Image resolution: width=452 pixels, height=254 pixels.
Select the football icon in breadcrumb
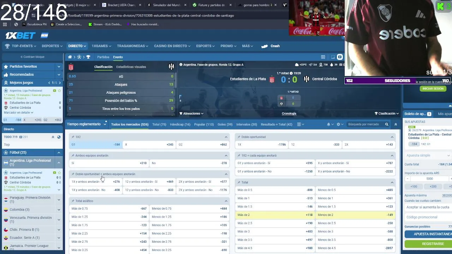point(79,57)
